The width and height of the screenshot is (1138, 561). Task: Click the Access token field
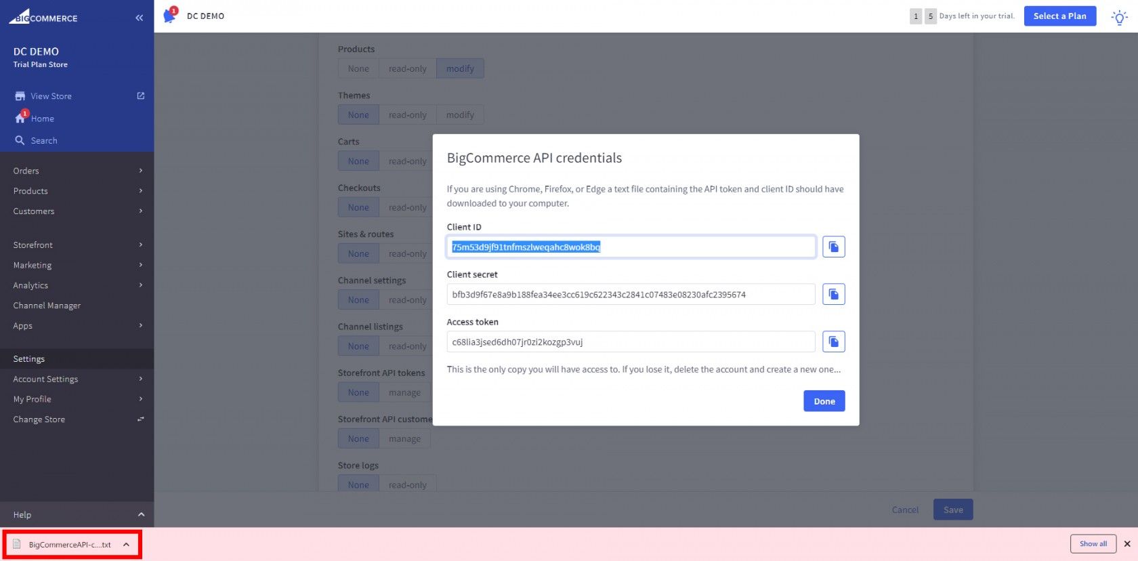tap(631, 341)
